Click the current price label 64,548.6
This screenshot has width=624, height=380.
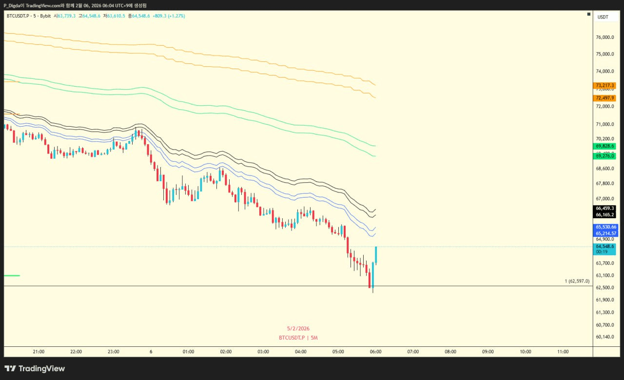tap(605, 247)
